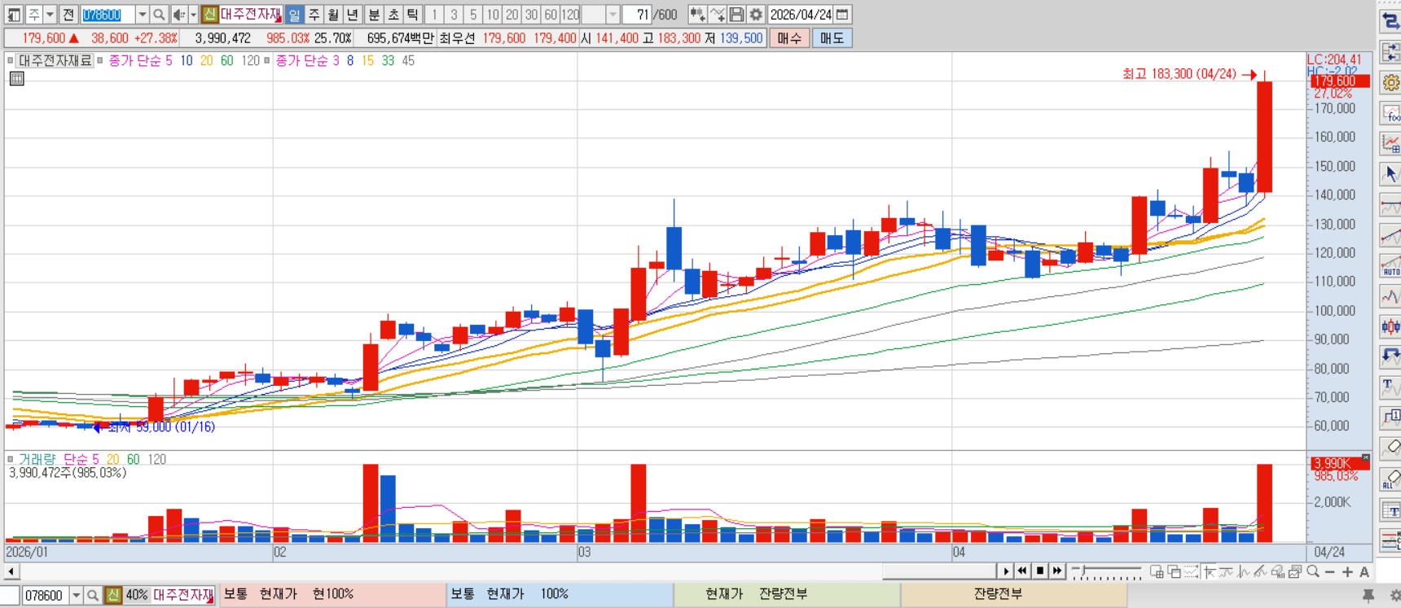Select the tick 틱 period button
1401x608 pixels.
click(413, 15)
